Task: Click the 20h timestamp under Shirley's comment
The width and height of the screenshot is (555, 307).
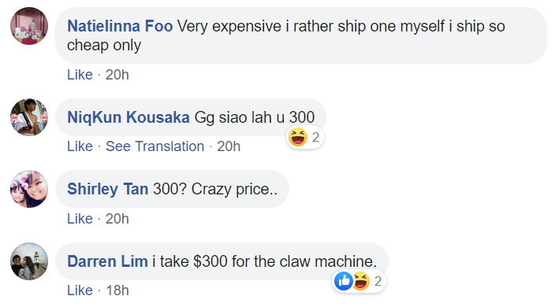Action: [117, 219]
